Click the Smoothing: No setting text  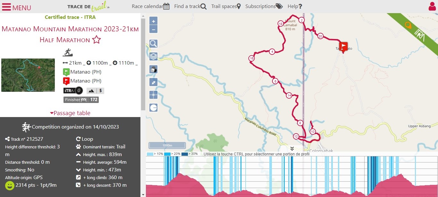click(20, 170)
